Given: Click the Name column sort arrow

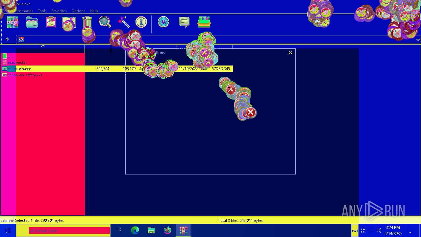Looking at the screenshot, I should 43,46.
